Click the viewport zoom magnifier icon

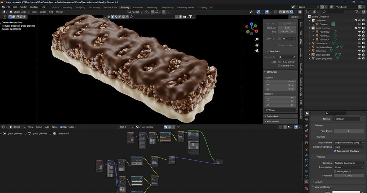pos(257,39)
